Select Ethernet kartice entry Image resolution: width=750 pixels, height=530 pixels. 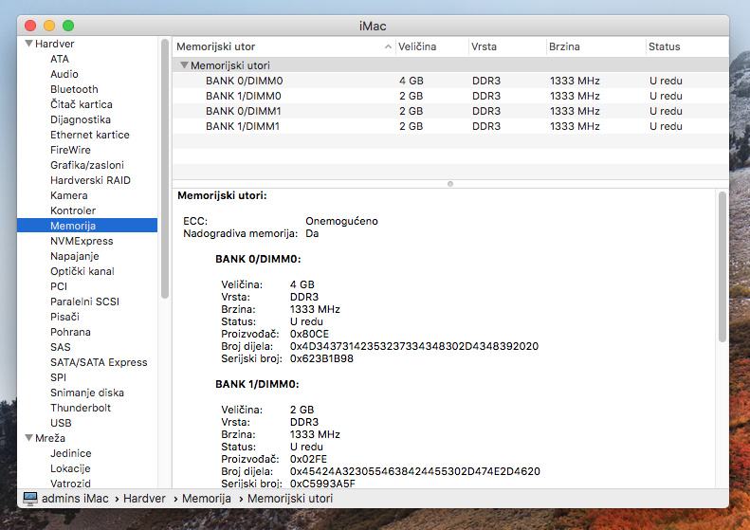tap(90, 135)
